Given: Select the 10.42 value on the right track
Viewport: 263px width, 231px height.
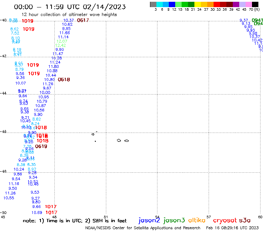Looking at the screenshot, I should click(257, 40).
